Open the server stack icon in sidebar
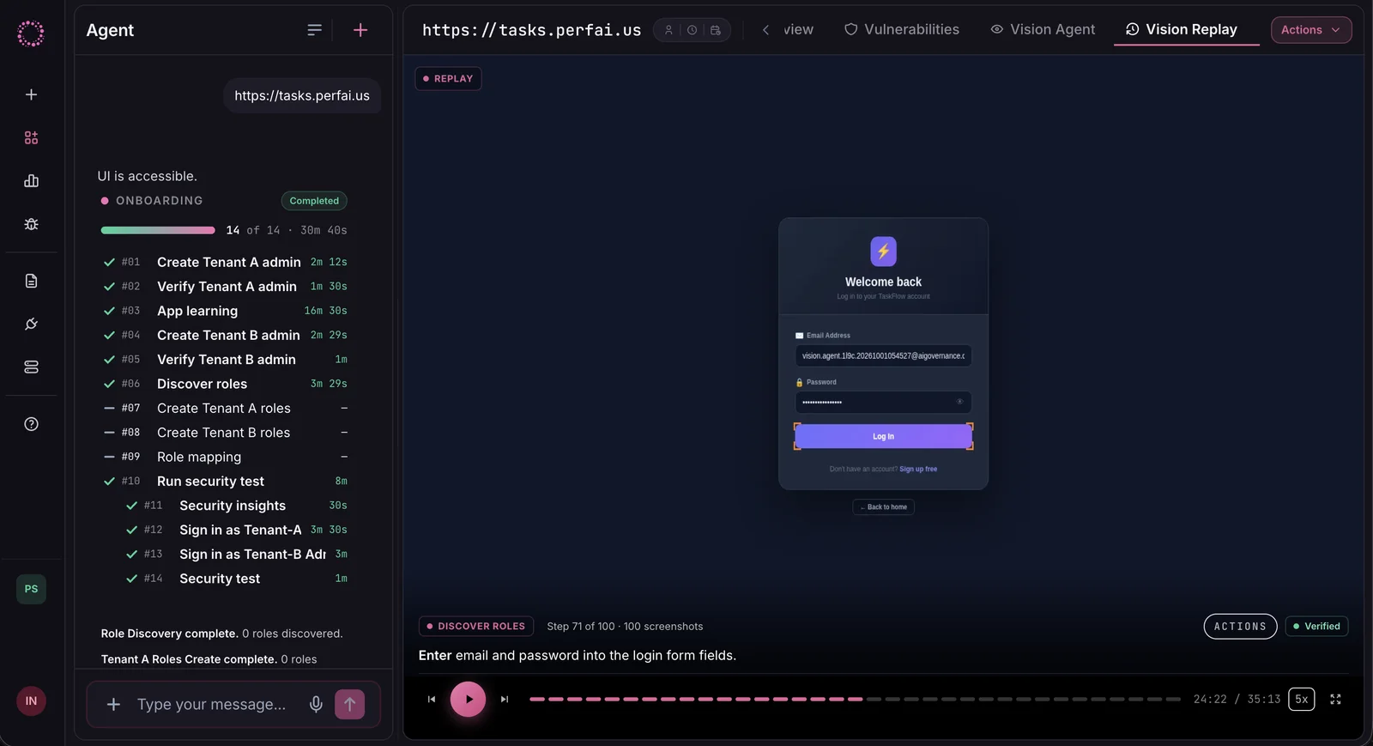This screenshot has width=1373, height=746. point(31,367)
